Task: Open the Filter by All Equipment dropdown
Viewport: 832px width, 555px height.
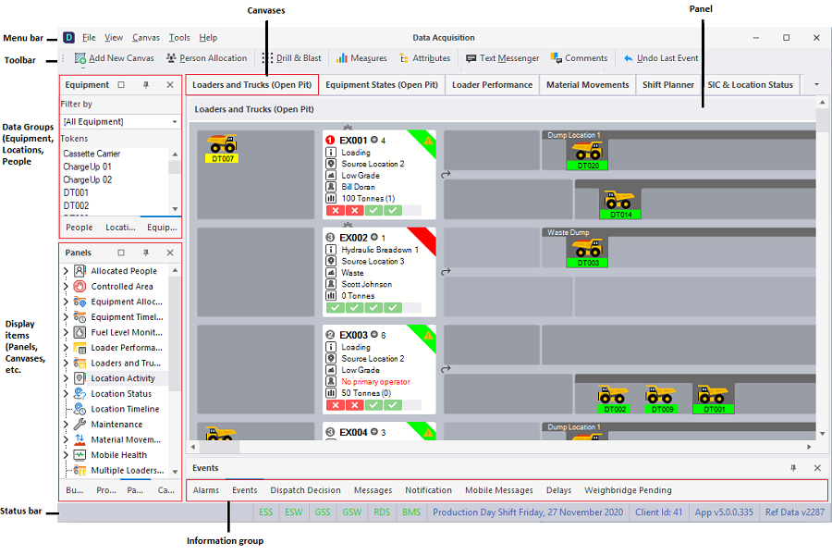Action: (x=175, y=121)
